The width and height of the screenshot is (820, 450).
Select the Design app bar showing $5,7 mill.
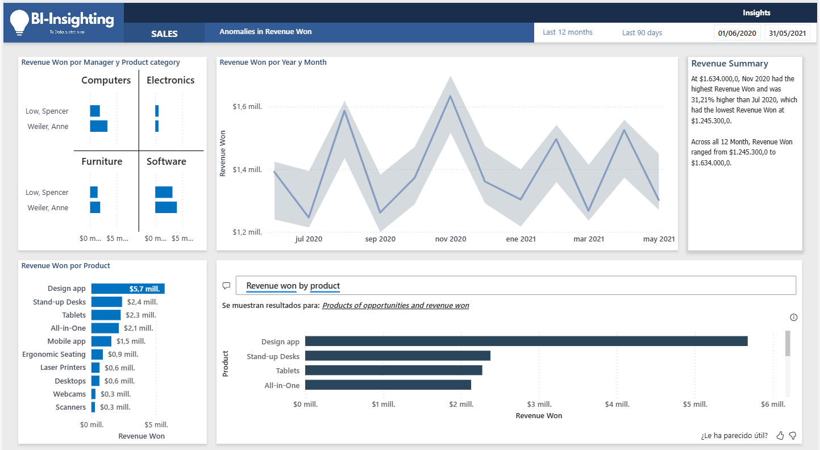point(127,289)
